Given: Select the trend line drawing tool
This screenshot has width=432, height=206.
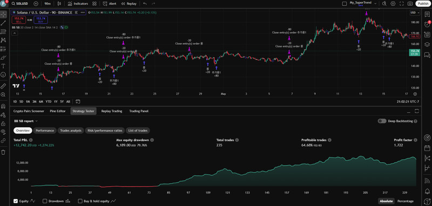Looking at the screenshot, I should 3,23.
